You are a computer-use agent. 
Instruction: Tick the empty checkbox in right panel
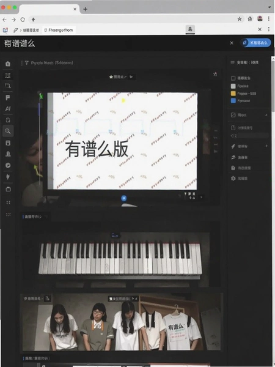click(233, 78)
